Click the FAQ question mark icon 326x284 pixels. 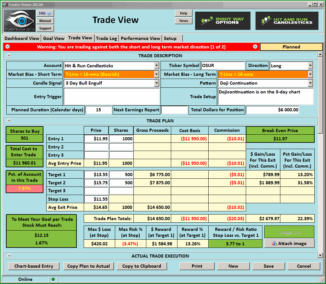click(49, 13)
